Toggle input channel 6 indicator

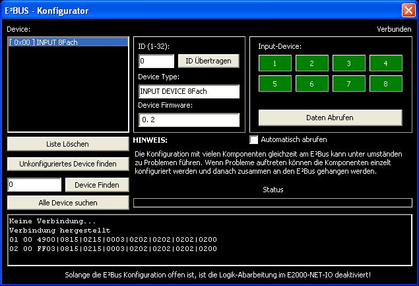coord(312,84)
